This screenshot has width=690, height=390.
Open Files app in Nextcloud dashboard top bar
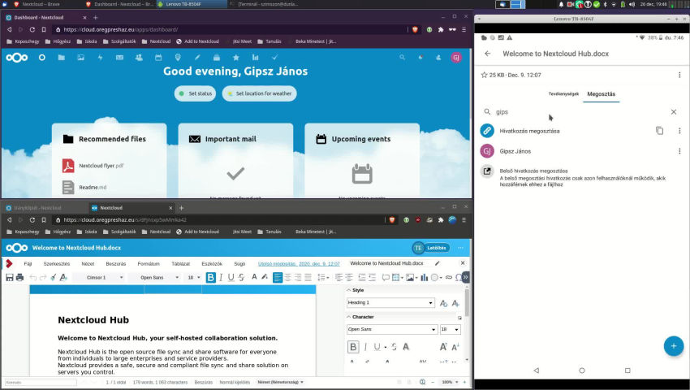click(61, 58)
